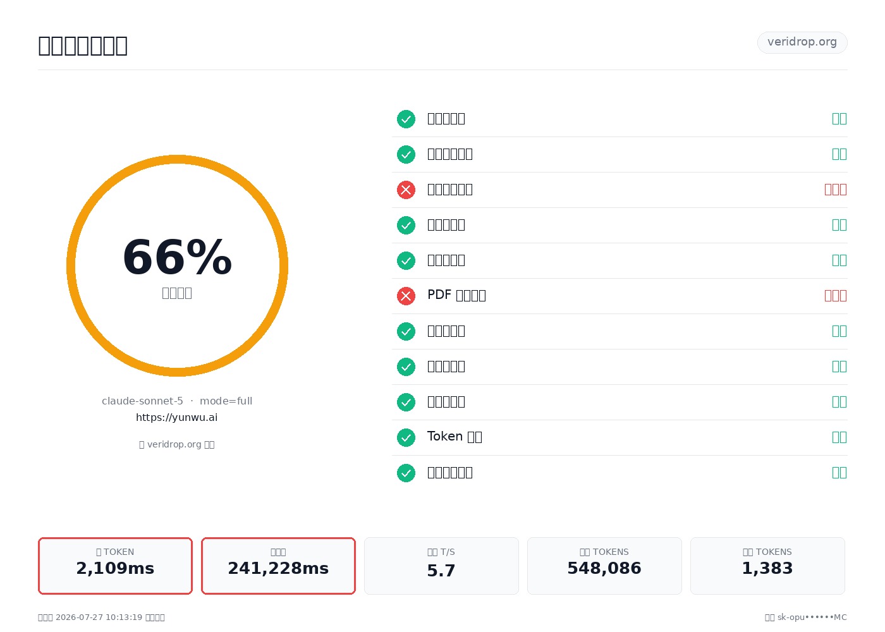Select the 241,228ms stat card
885x632 pixels.
[278, 566]
